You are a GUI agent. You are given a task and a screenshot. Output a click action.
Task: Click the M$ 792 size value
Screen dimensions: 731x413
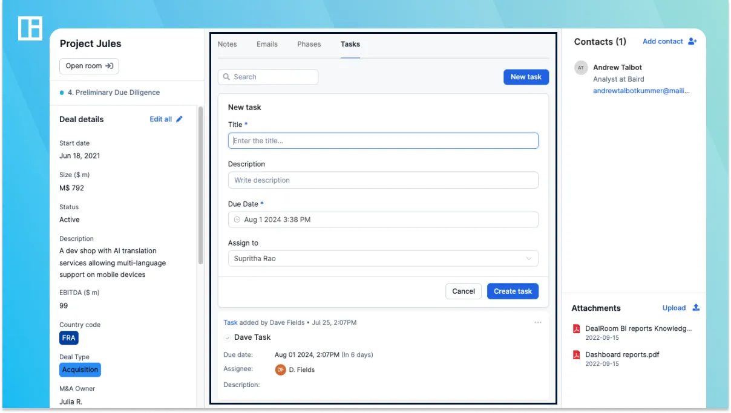(x=71, y=188)
